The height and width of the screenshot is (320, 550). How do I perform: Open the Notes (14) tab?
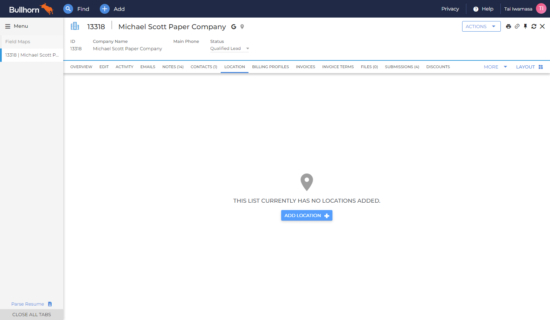pos(173,67)
